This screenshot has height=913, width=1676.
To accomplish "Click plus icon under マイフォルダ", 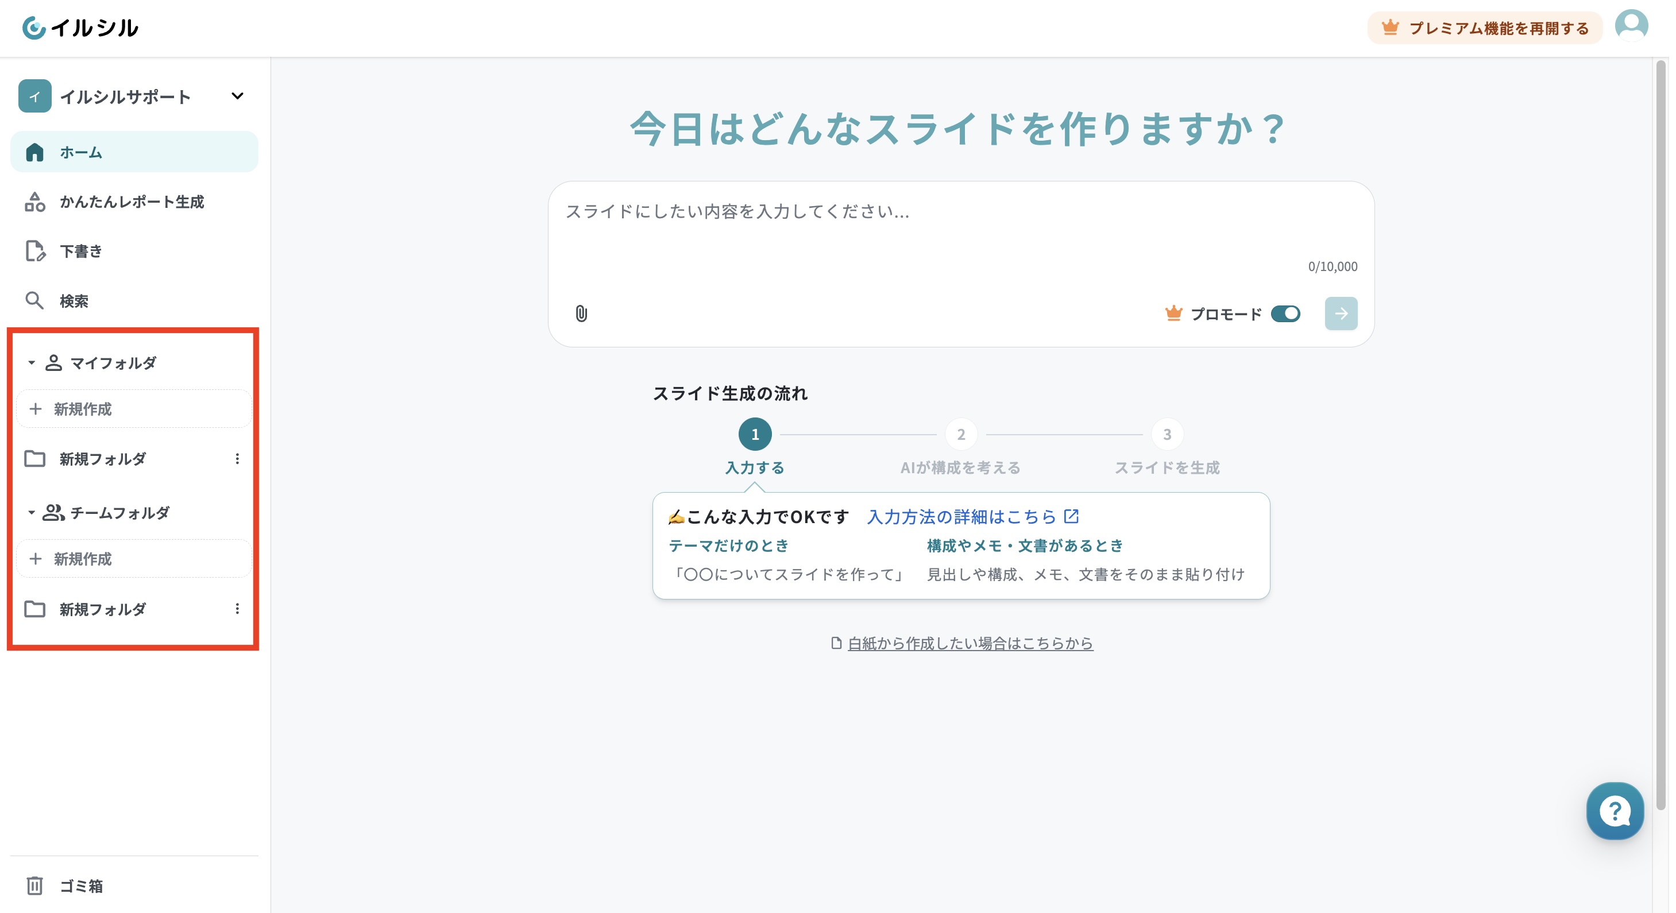I will [36, 409].
